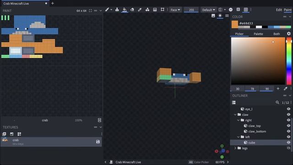
Task: Toggle the lock alpha circle icon
Action: (x=231, y=10)
